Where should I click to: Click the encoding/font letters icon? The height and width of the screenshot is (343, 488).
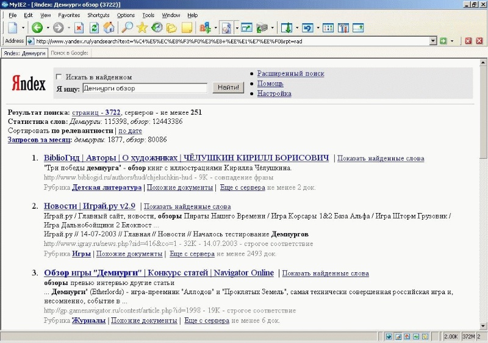206,28
